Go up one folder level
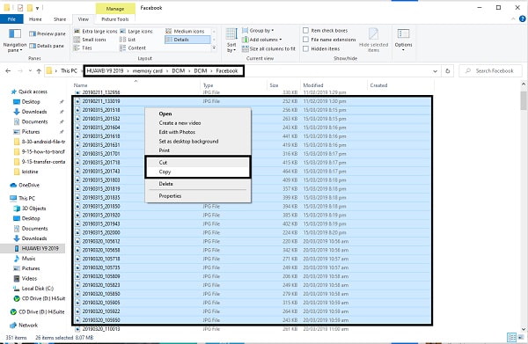Image resolution: width=528 pixels, height=344 pixels. coord(39,71)
